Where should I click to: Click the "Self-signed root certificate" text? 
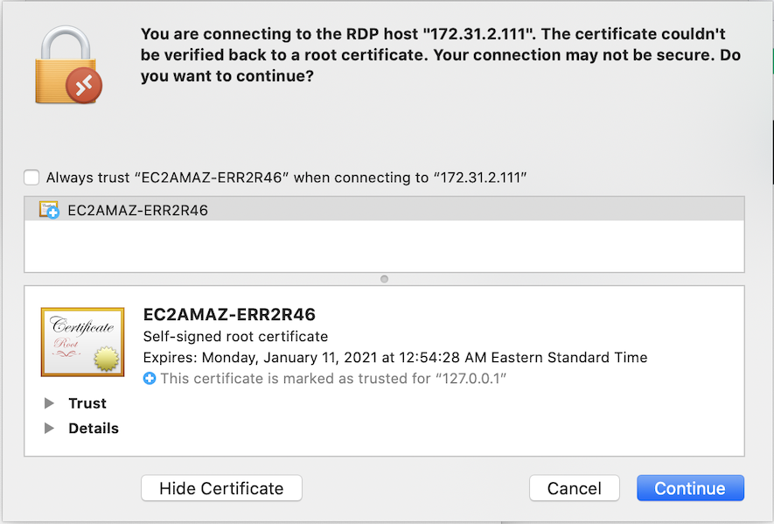click(x=235, y=337)
